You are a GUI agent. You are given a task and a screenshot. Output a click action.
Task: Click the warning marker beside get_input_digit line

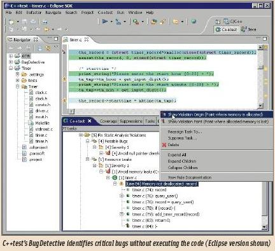pyautogui.click(x=64, y=79)
